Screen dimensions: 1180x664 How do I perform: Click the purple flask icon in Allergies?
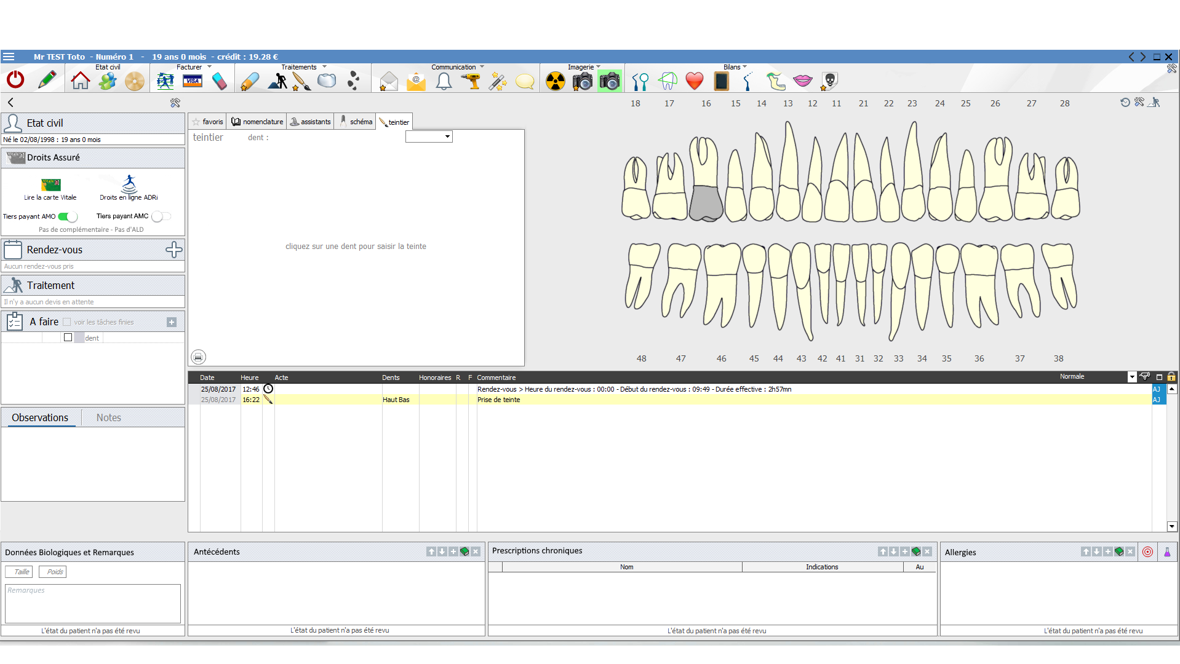point(1167,552)
